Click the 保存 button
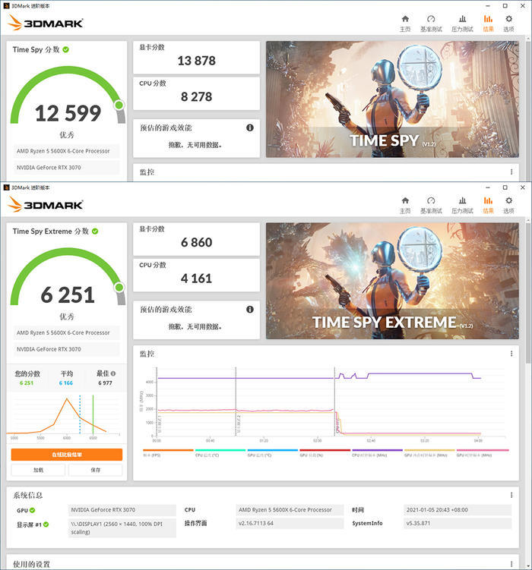 tap(95, 470)
